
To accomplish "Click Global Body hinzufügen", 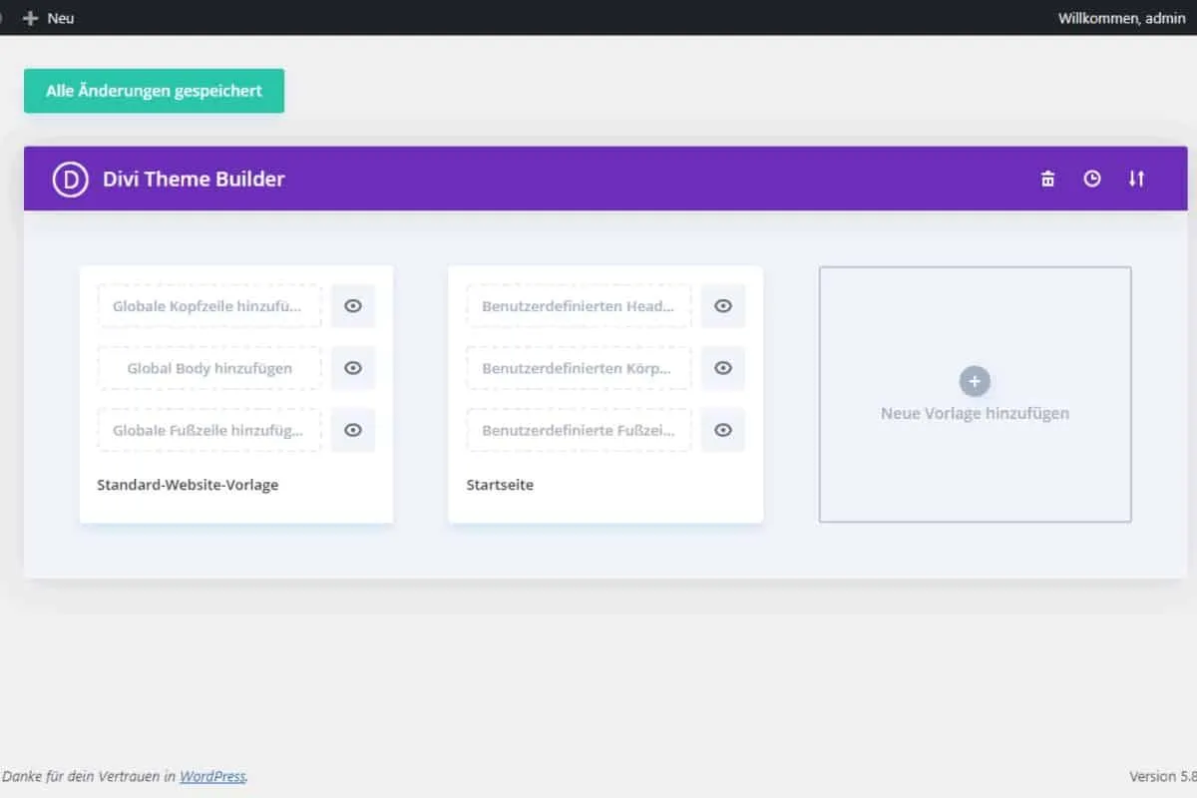I will point(208,368).
